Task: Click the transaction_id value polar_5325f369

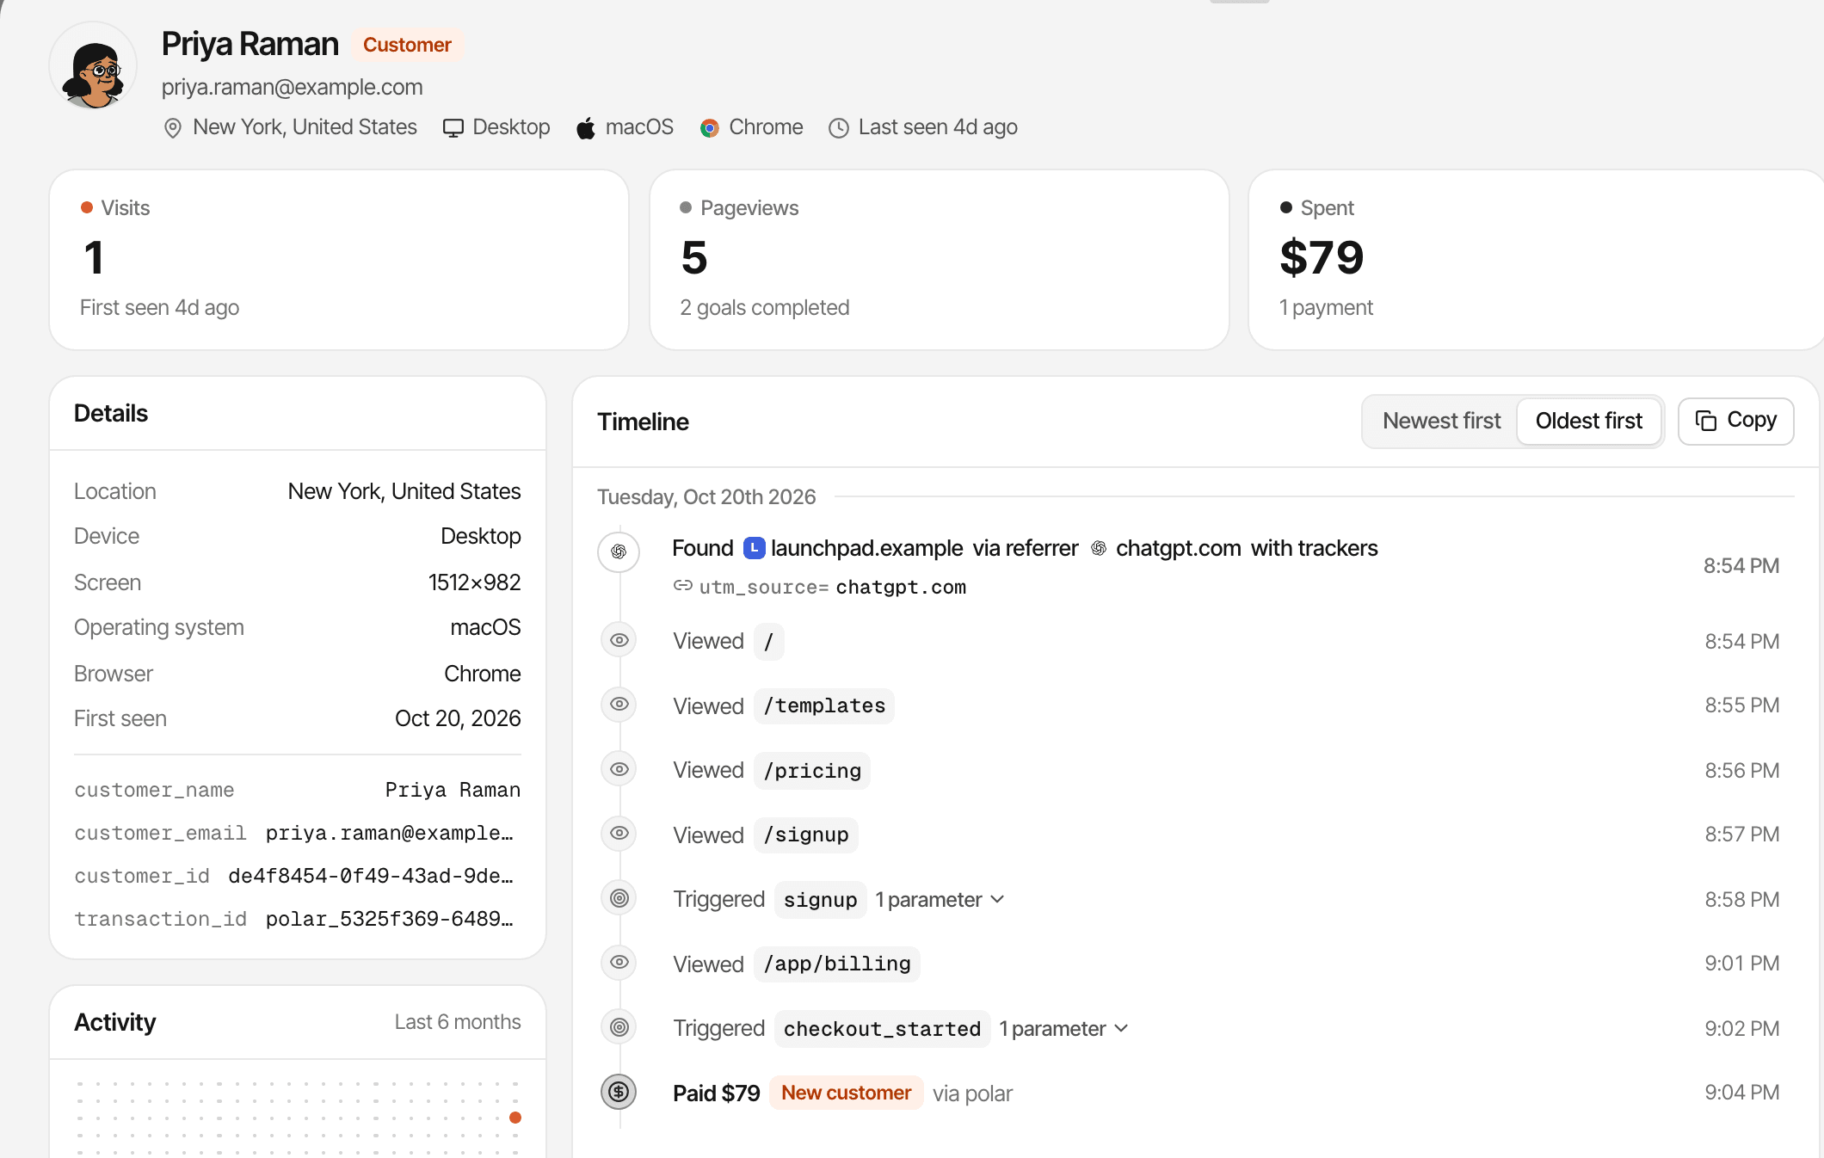Action: pos(390,919)
